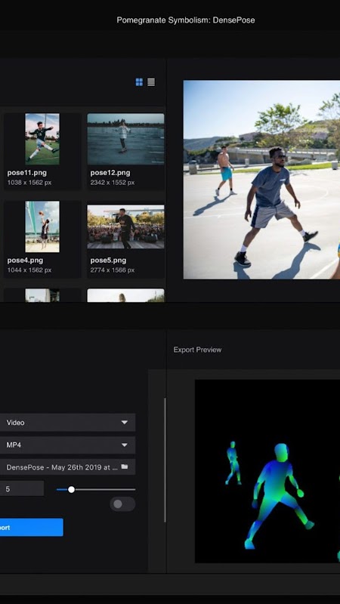Click the blue Export button
Viewport: 340px width, 604px height.
[32, 527]
